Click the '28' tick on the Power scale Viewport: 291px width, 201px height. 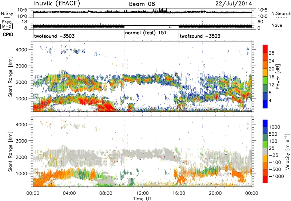[271, 53]
